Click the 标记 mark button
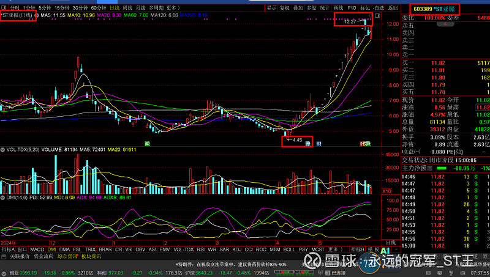 (364, 8)
